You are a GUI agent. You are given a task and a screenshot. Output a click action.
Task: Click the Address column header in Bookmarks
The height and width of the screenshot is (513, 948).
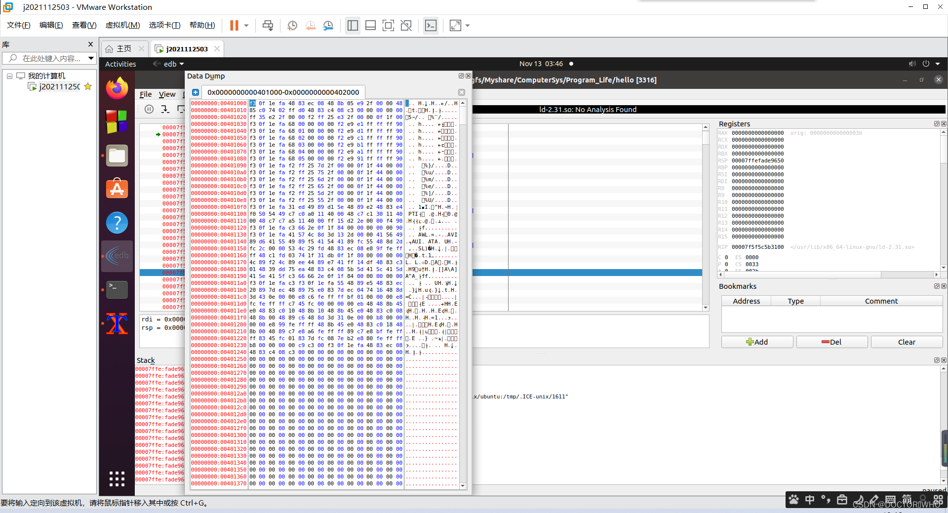point(746,301)
